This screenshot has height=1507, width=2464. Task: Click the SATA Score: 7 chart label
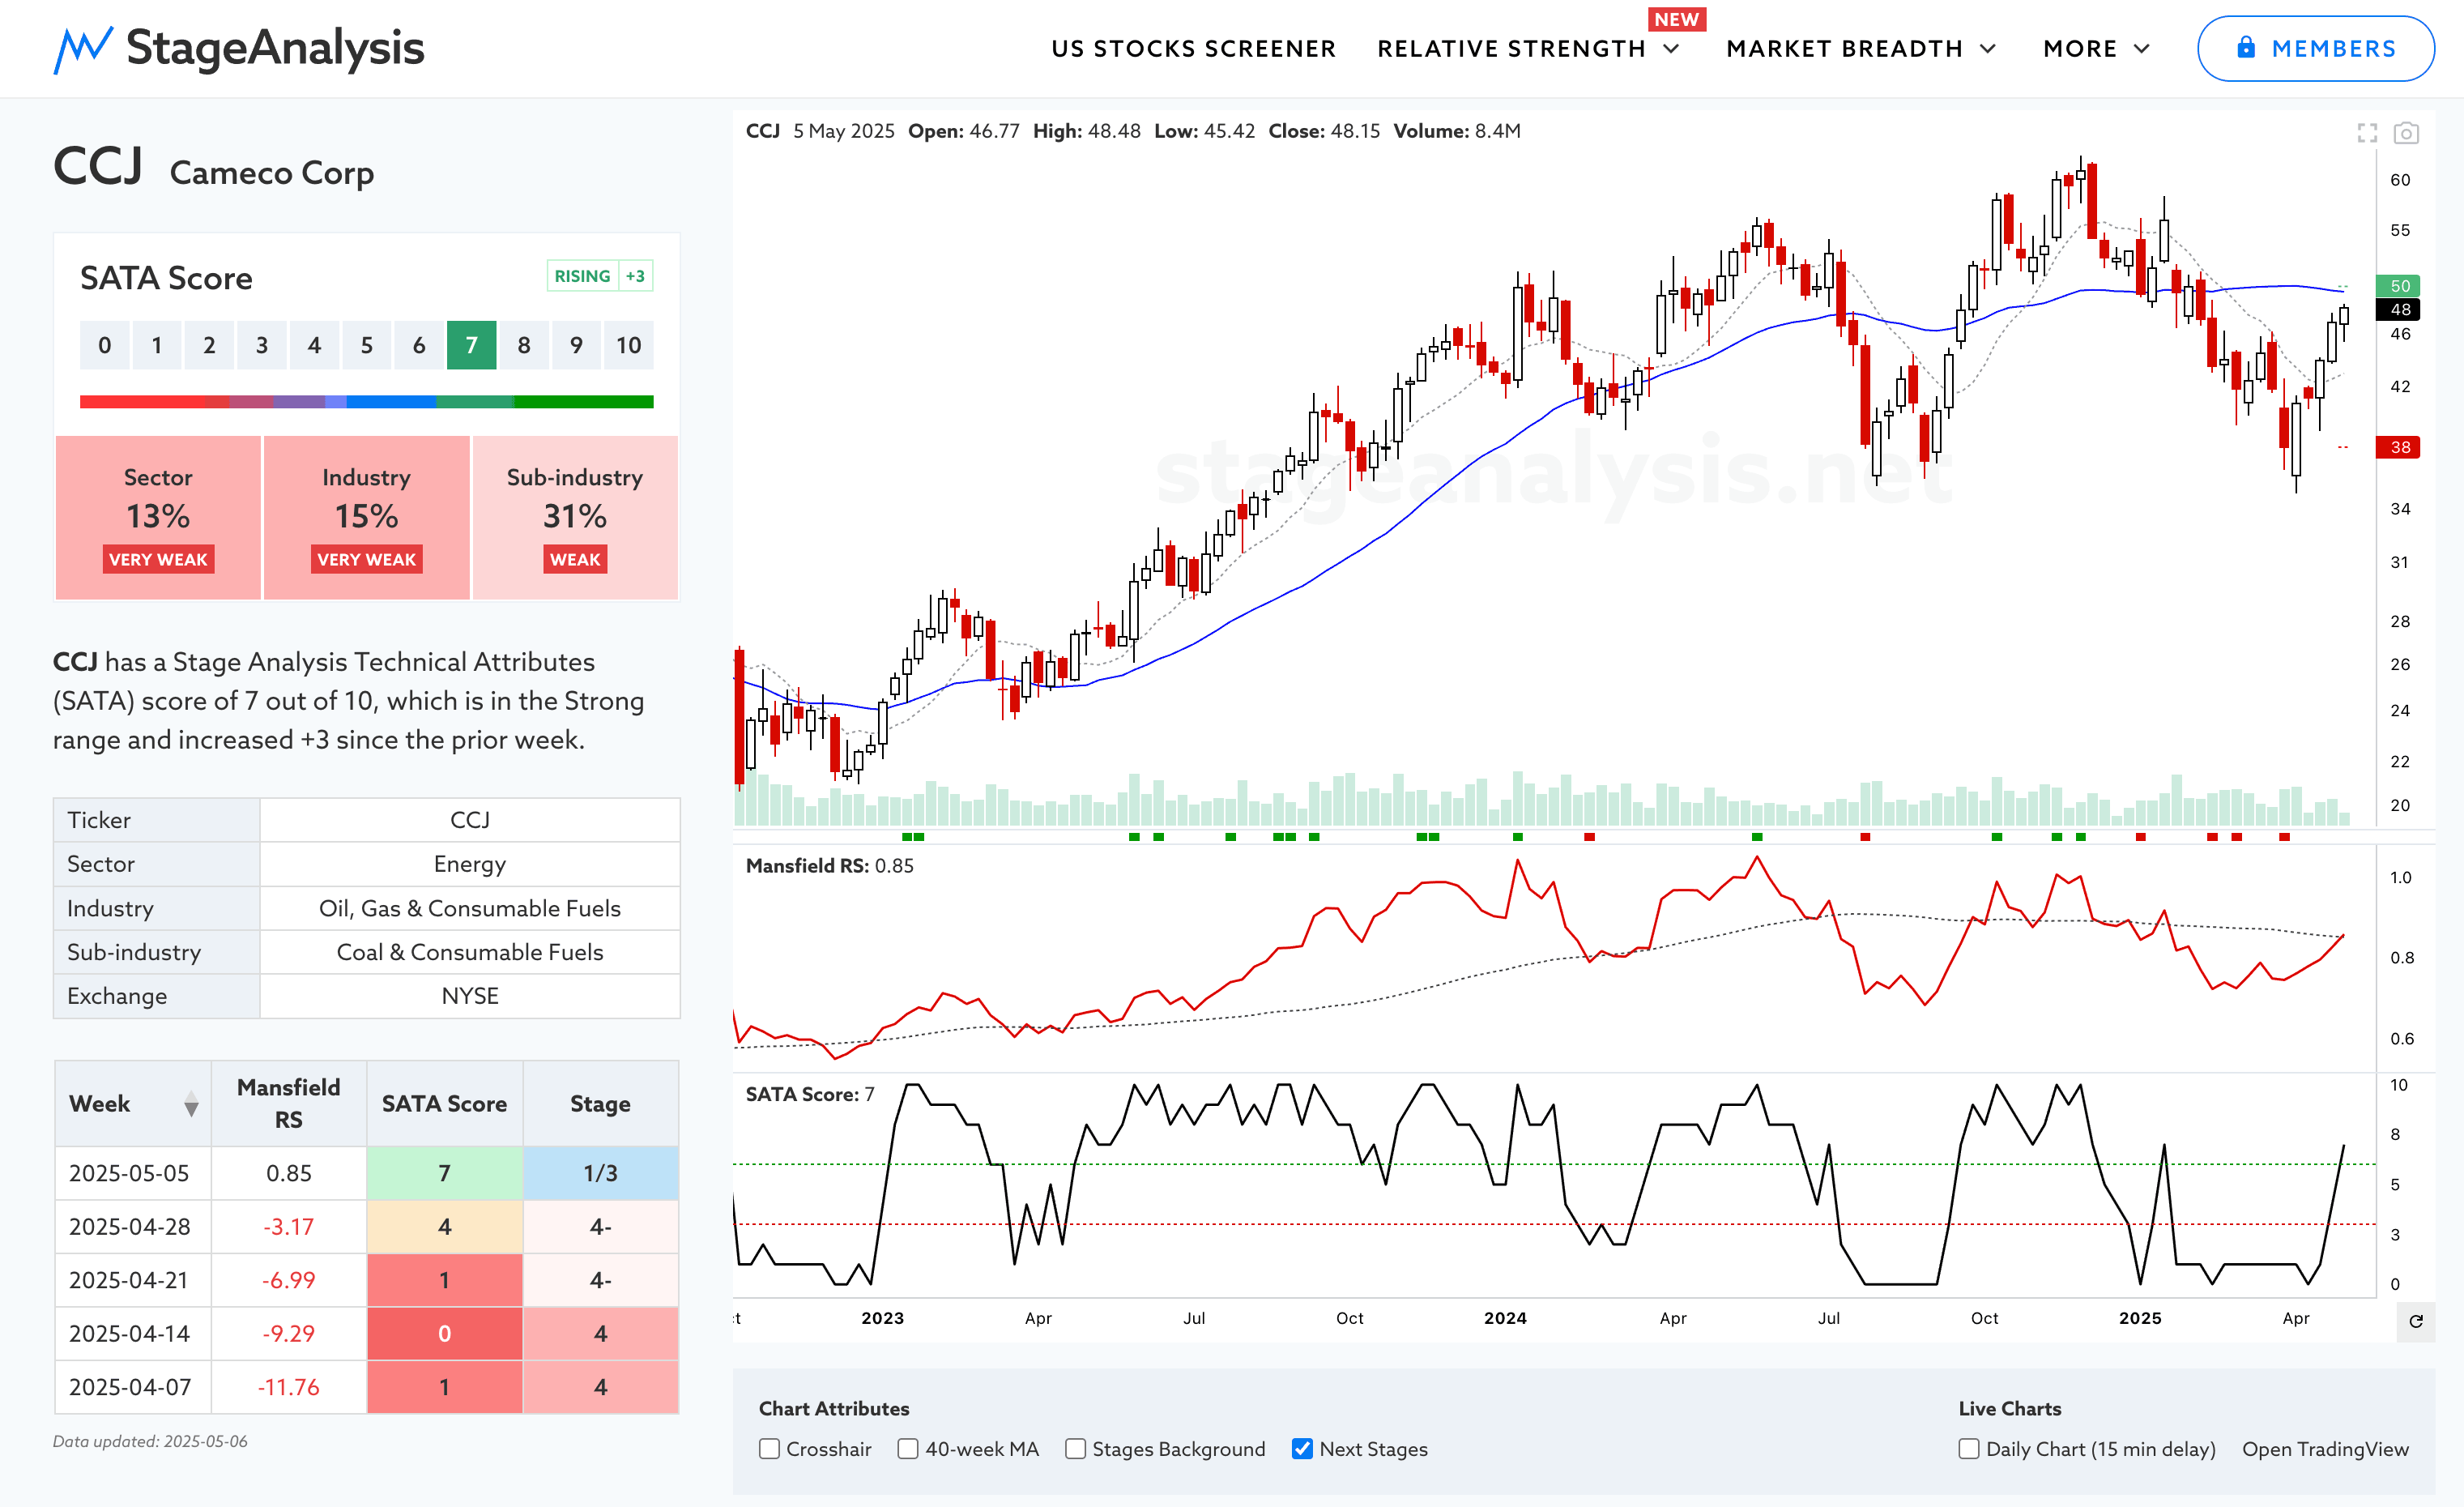pos(810,1094)
